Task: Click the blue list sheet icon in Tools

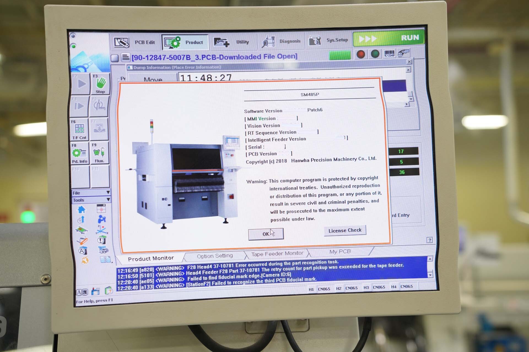Action: pos(105,259)
